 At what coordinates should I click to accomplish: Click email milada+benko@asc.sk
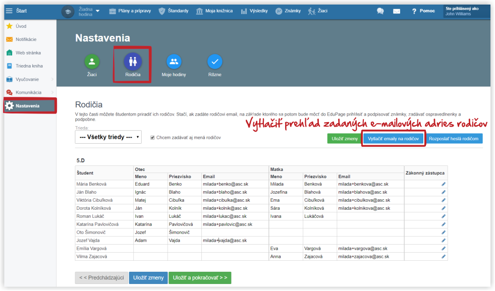(235, 184)
